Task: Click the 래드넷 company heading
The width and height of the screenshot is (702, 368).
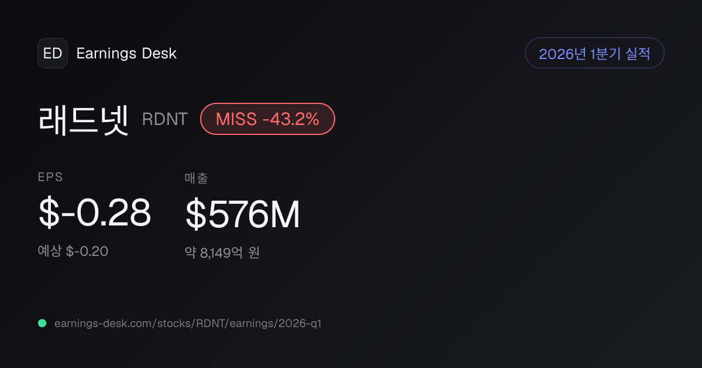Action: tap(83, 119)
